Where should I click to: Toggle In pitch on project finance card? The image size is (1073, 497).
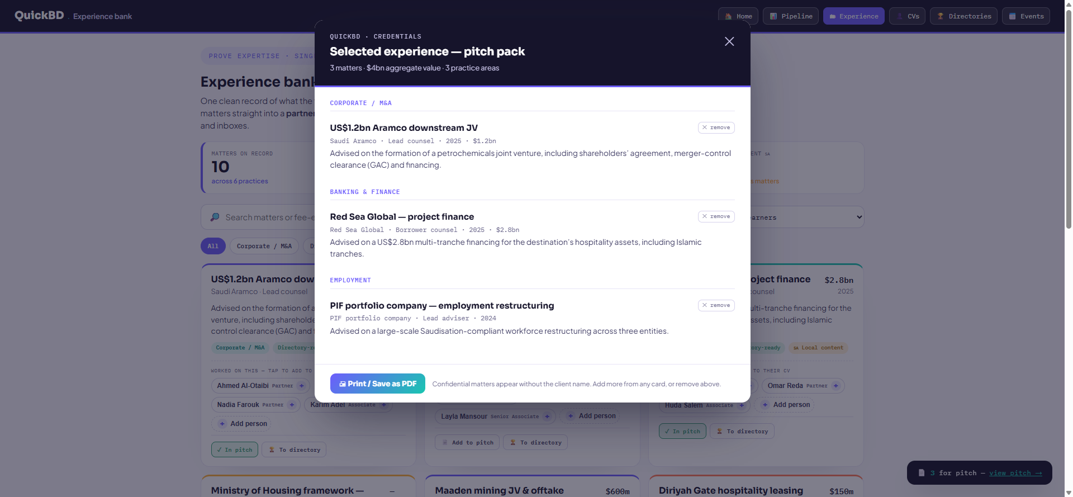pos(682,431)
